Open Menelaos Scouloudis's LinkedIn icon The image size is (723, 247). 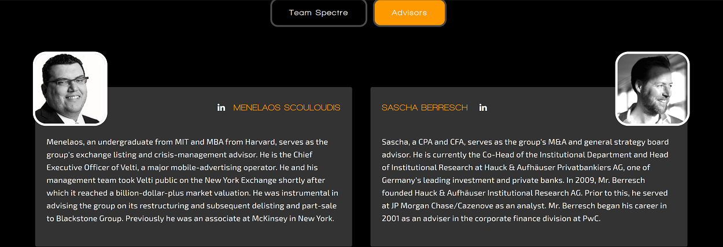click(x=221, y=107)
